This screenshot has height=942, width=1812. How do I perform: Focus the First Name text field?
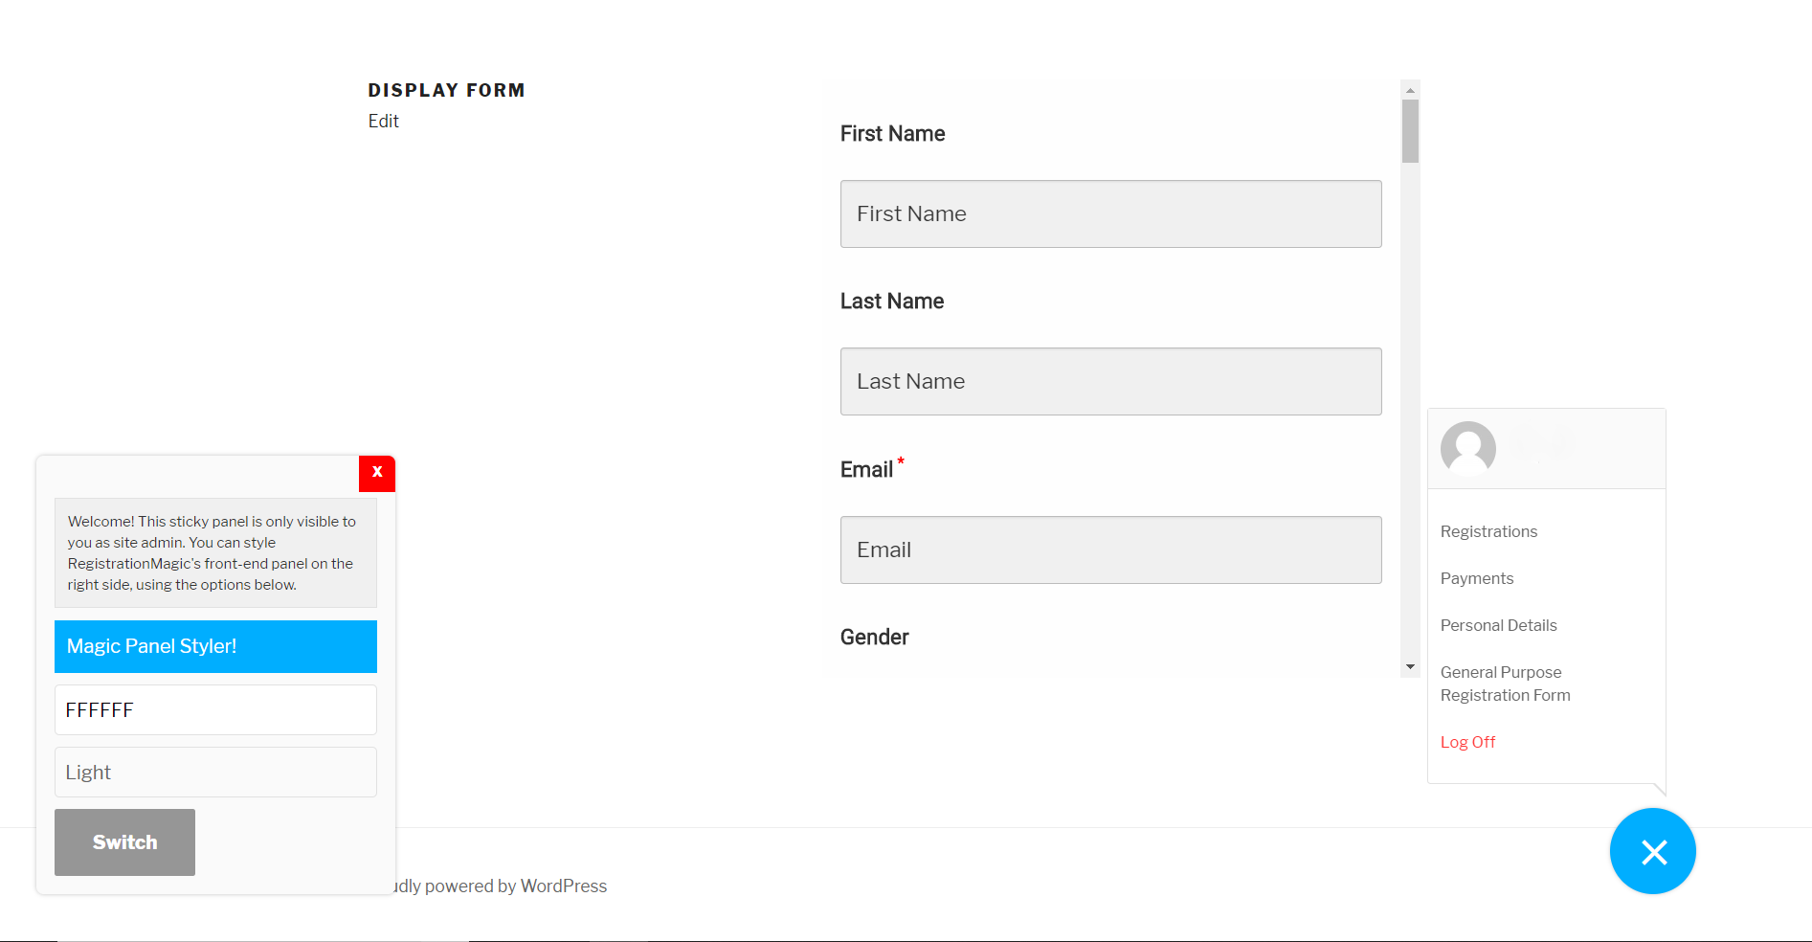1110,214
